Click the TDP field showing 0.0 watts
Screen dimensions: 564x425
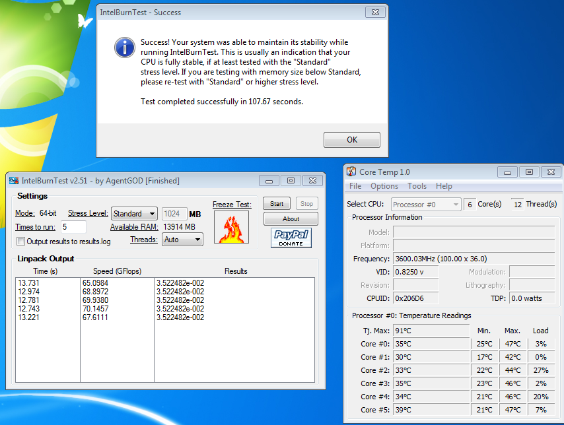click(x=532, y=298)
